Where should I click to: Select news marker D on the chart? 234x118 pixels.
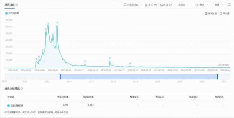[x=46, y=29]
